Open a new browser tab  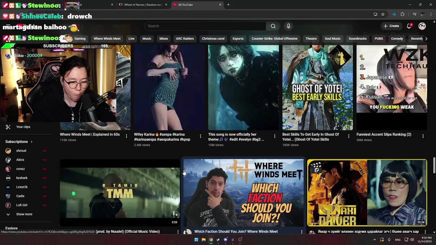click(x=228, y=5)
